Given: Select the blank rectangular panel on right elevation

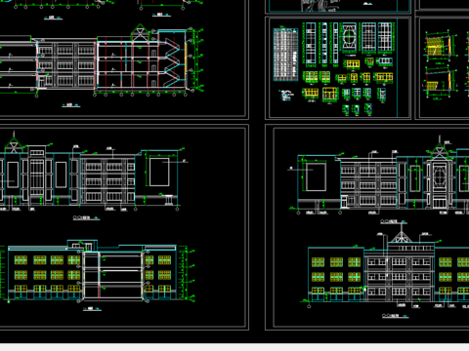Looking at the screenshot, I should 316,176.
